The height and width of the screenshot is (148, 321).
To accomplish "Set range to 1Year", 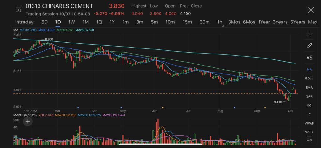I will point(264,22).
